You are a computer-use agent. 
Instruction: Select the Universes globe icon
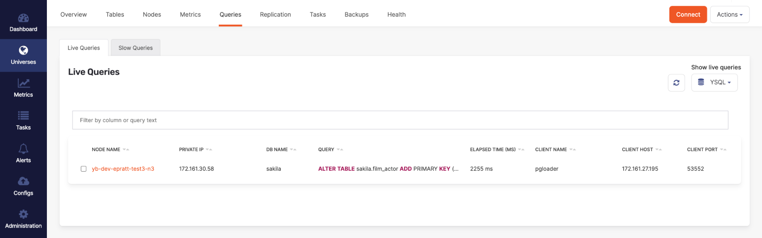[23, 50]
